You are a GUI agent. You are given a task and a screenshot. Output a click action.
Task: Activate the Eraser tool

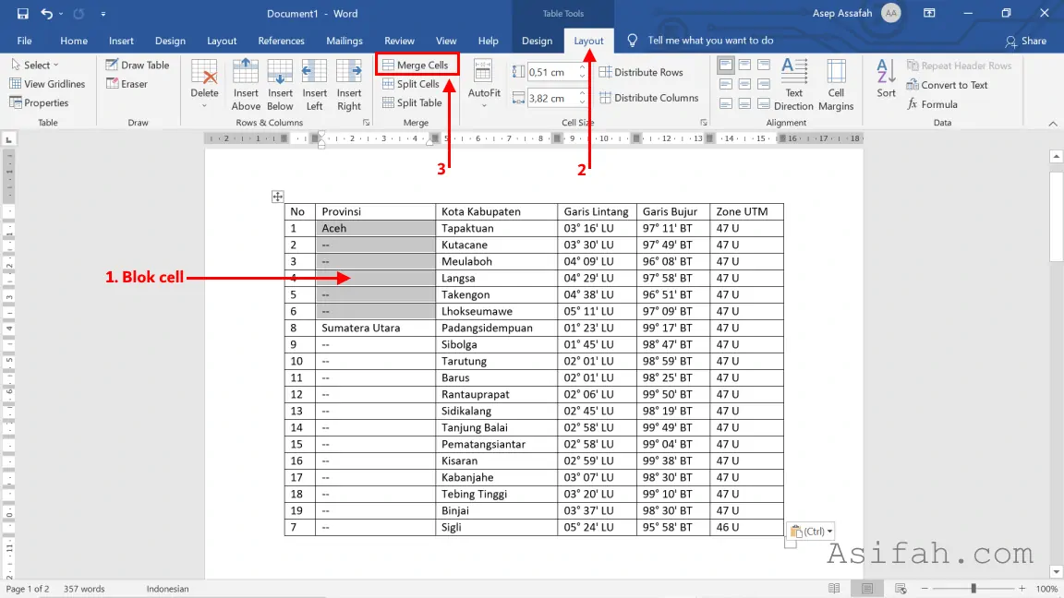pyautogui.click(x=127, y=84)
